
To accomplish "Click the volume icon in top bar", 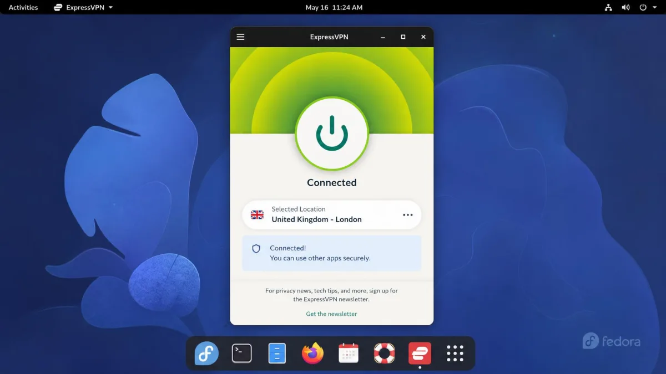I will [625, 7].
